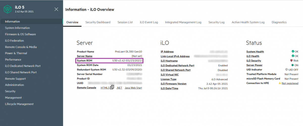Select Firmware & OS Software in sidebar
The height and width of the screenshot is (126, 303).
pos(20,34)
